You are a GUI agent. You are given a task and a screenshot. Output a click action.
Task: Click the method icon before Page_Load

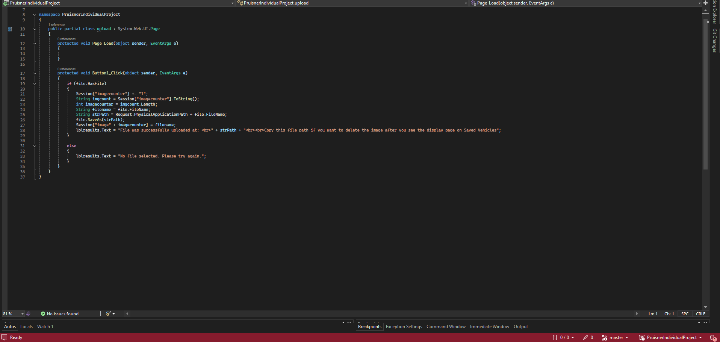(x=473, y=3)
